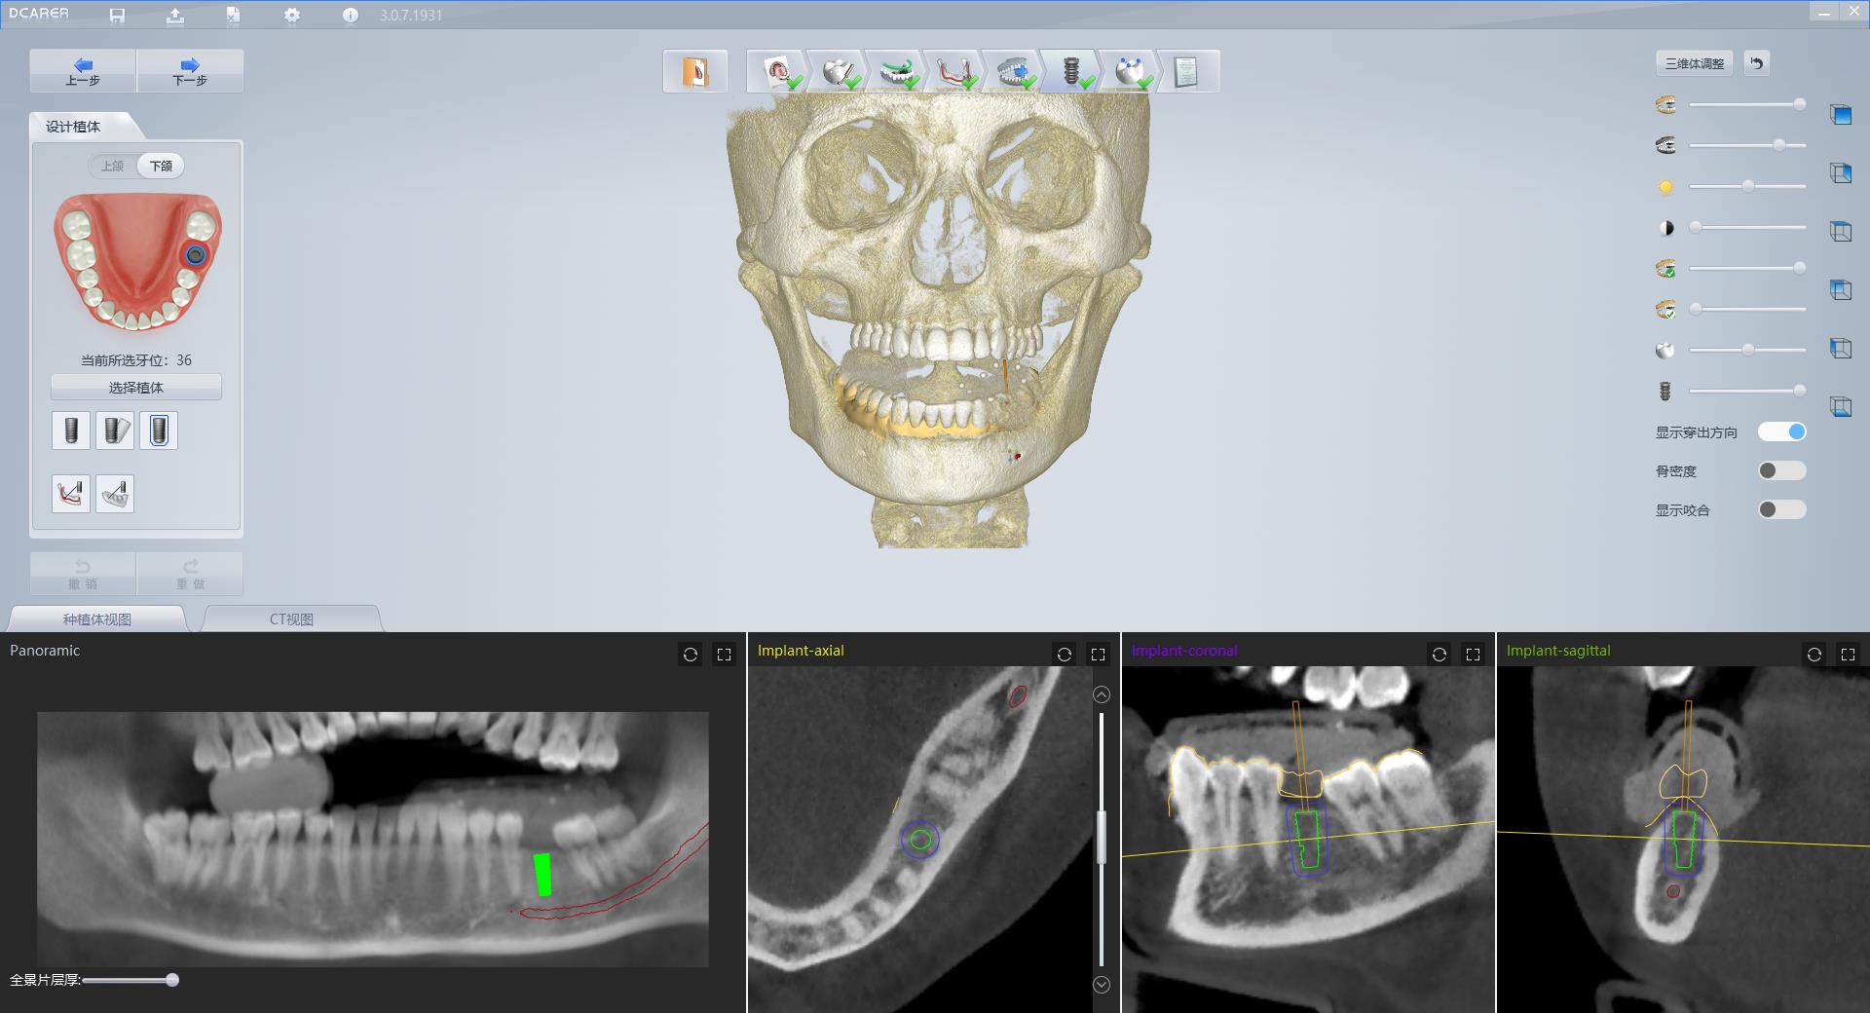Switch to 上颌 upper jaw tab

tap(113, 166)
